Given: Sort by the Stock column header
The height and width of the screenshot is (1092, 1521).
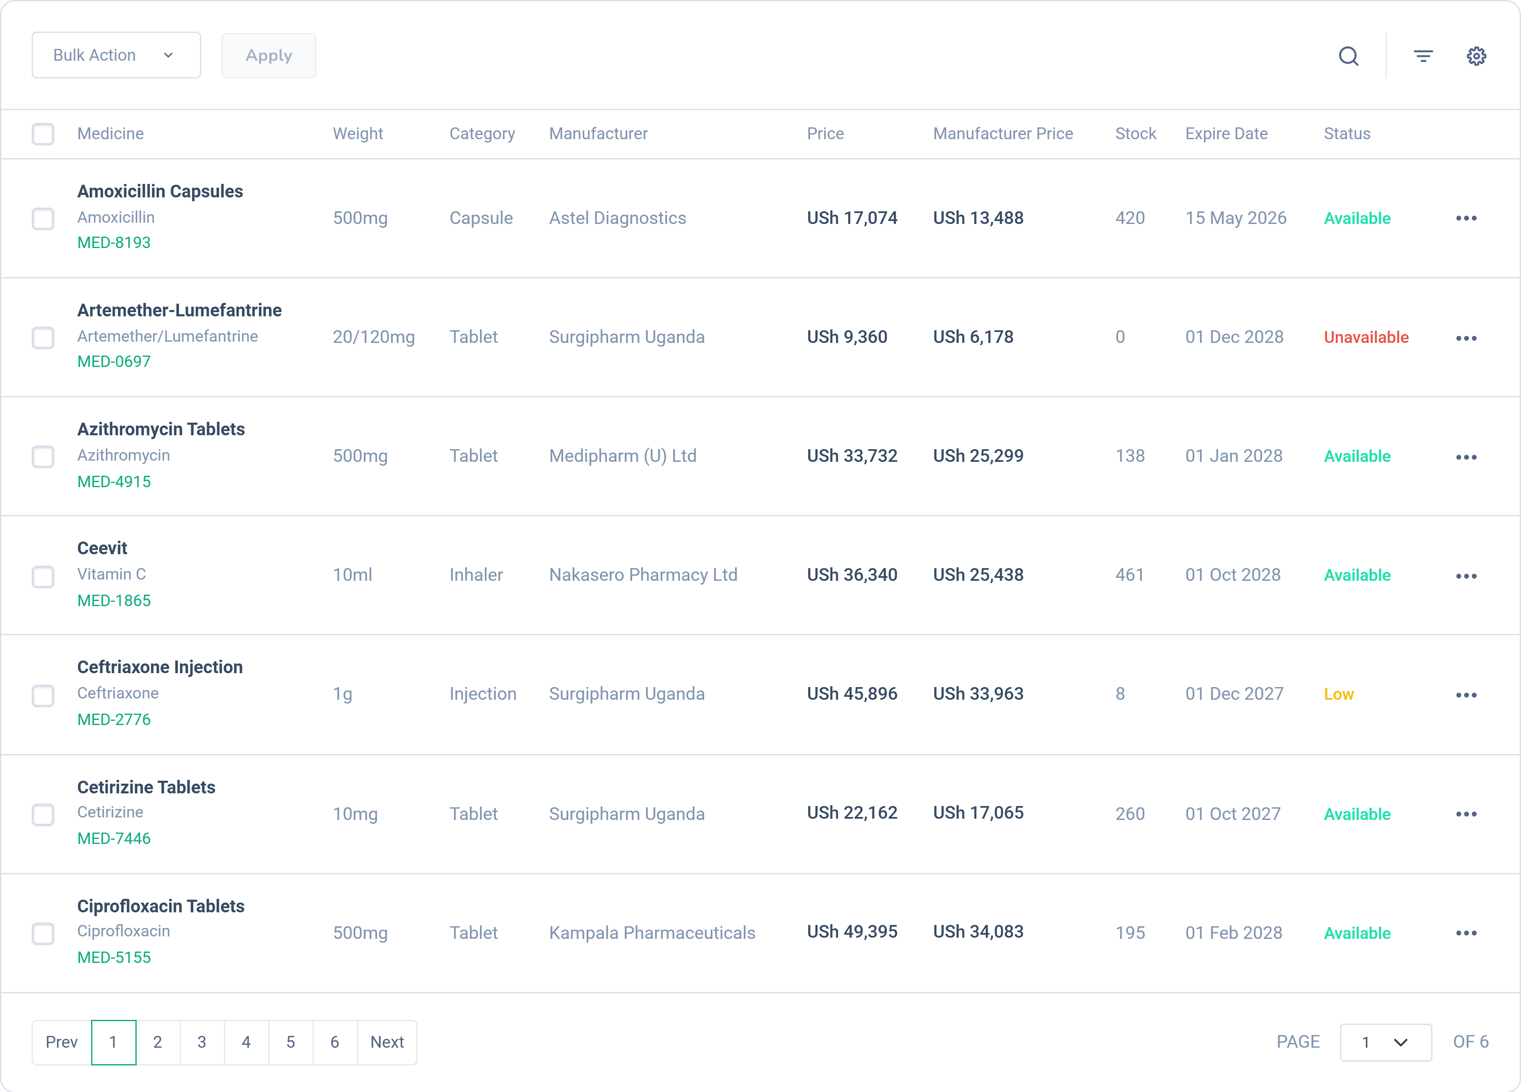Looking at the screenshot, I should pyautogui.click(x=1135, y=133).
